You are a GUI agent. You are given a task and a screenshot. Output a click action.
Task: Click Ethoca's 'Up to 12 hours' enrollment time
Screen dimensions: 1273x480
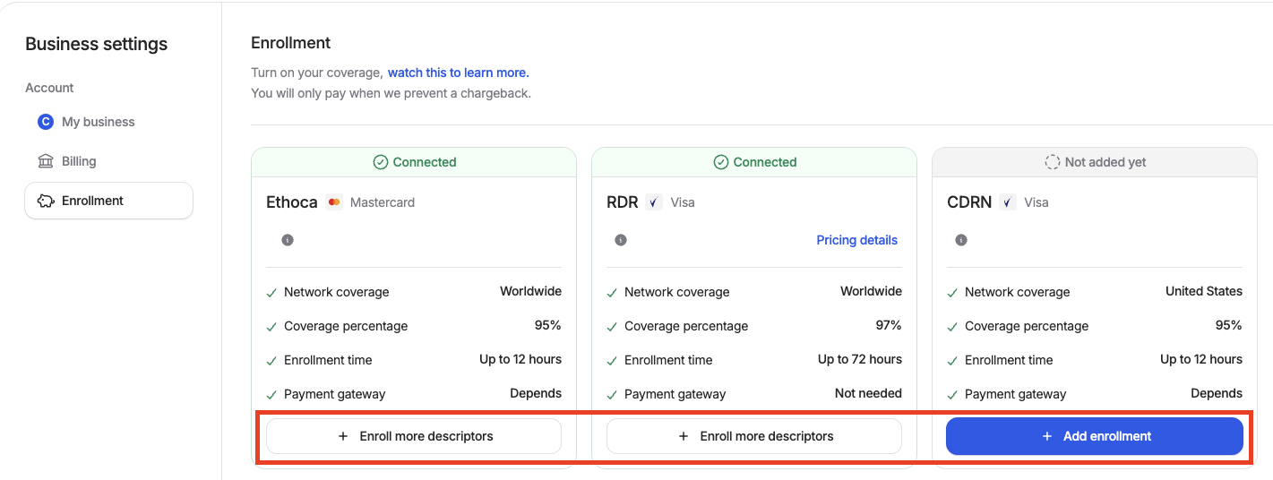click(520, 359)
